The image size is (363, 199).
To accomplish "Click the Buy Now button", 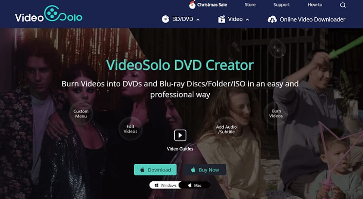I will (x=205, y=170).
